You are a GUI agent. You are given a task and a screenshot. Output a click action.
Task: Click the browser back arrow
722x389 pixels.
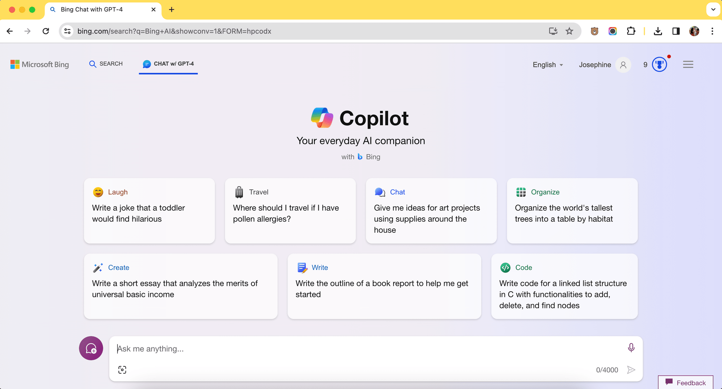(10, 31)
